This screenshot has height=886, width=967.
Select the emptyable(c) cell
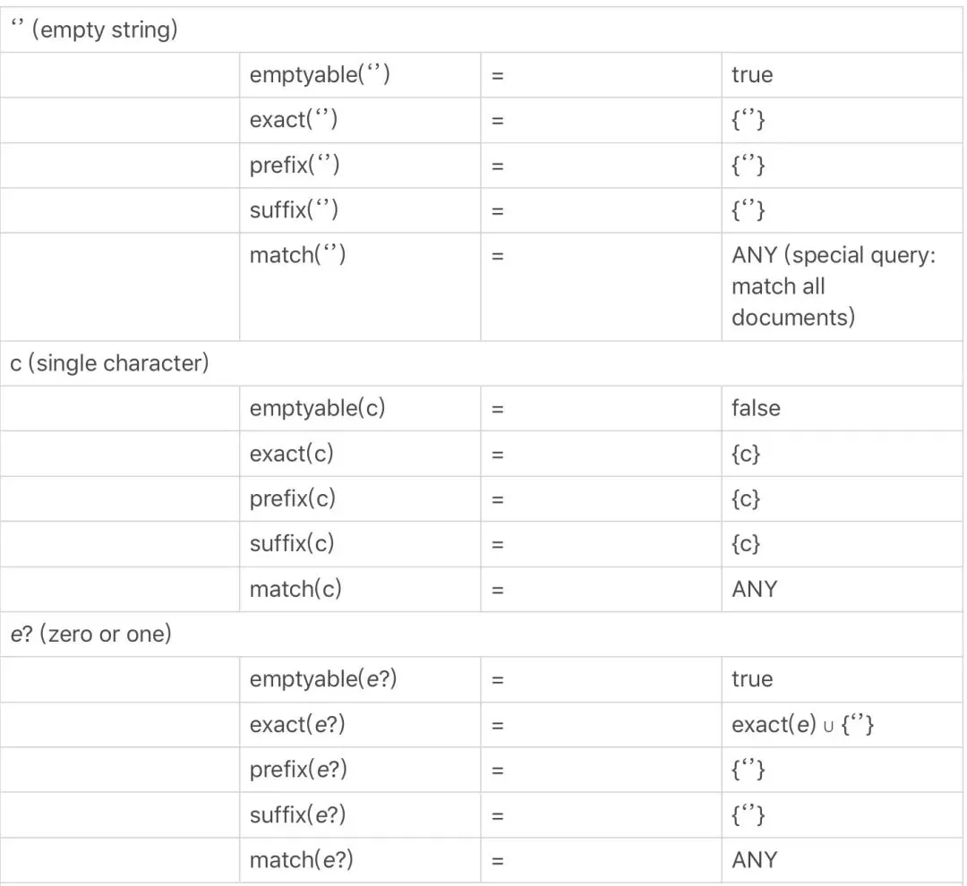[x=317, y=409]
